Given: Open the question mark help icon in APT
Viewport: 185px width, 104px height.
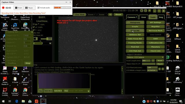Looking at the screenshot, I should (149, 11).
